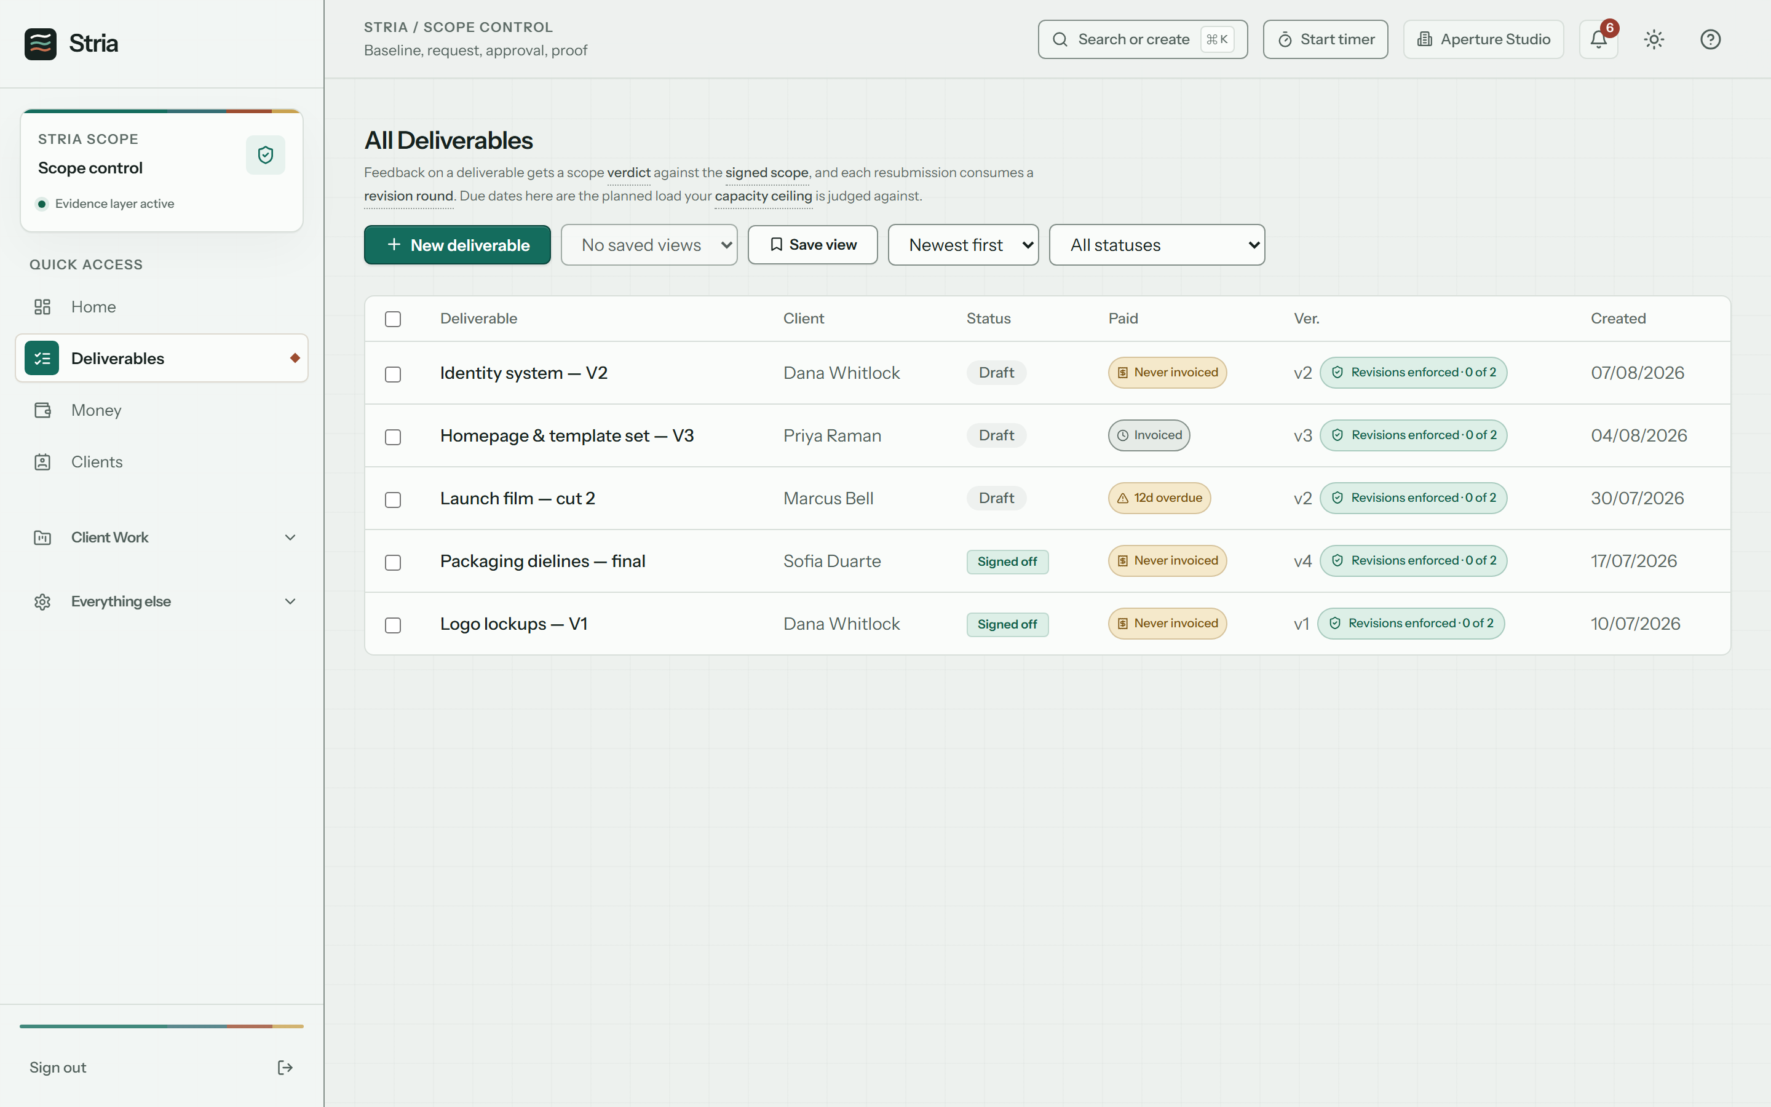Open the signed scope glossary term
The width and height of the screenshot is (1771, 1107).
coord(767,173)
